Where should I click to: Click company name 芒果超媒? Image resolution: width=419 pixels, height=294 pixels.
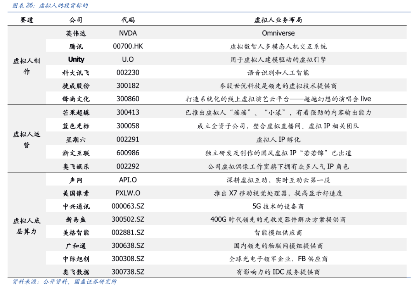click(x=76, y=113)
